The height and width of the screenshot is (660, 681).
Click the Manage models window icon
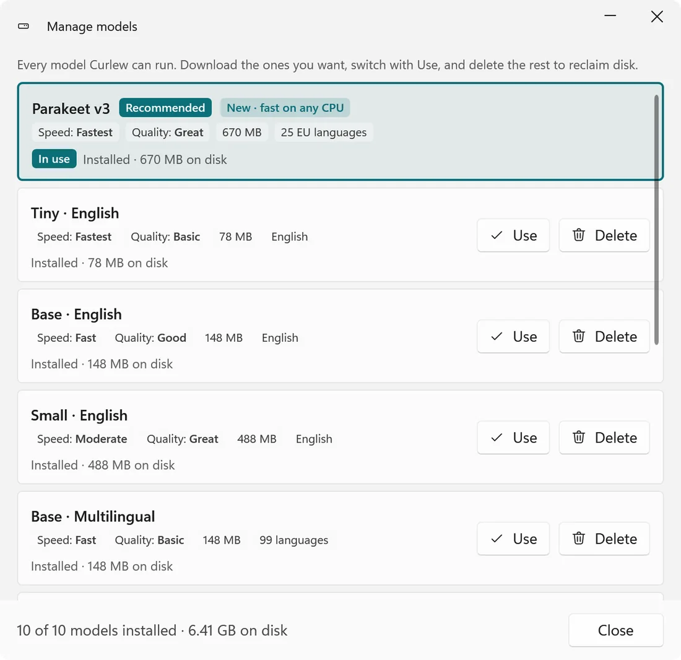(x=24, y=27)
